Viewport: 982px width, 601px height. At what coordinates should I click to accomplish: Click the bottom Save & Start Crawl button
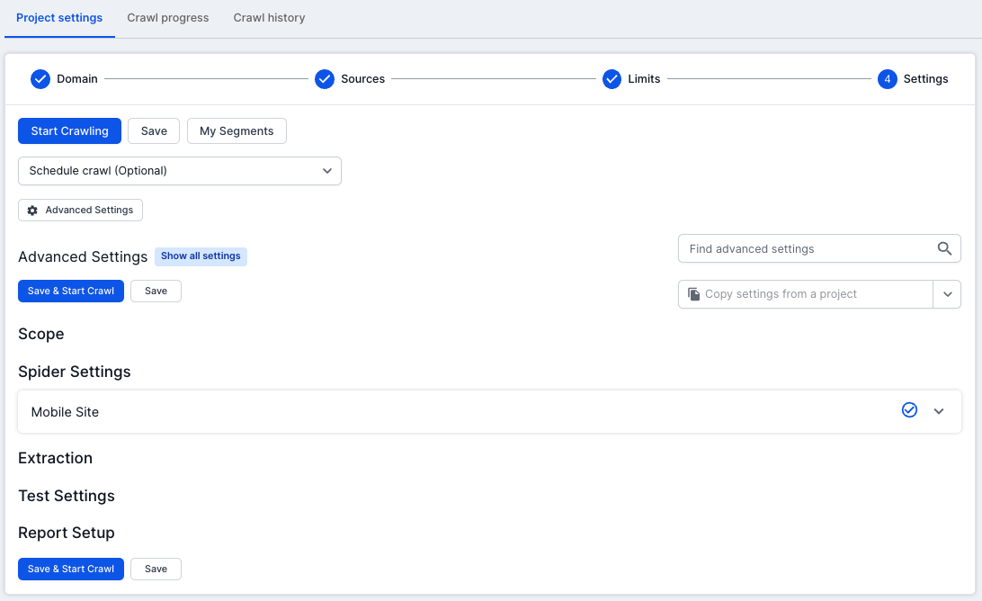[x=71, y=569]
